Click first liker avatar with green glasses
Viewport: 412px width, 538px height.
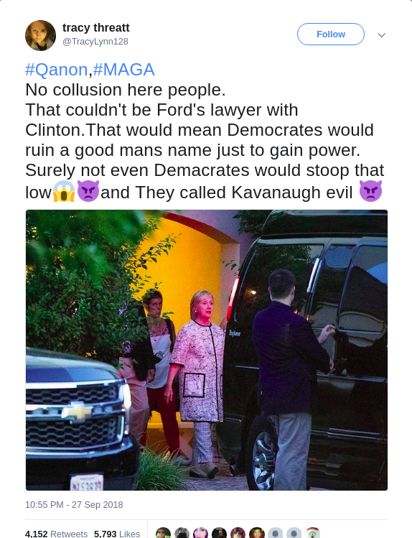pos(163,534)
